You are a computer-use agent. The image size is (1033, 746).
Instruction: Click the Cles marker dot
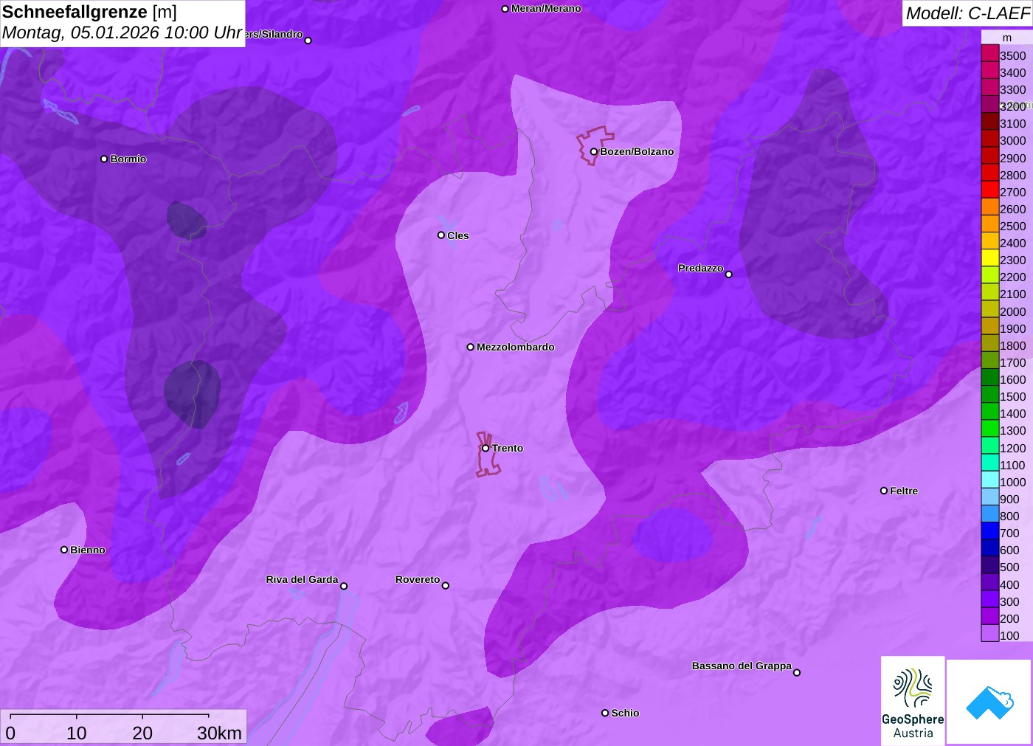click(441, 235)
